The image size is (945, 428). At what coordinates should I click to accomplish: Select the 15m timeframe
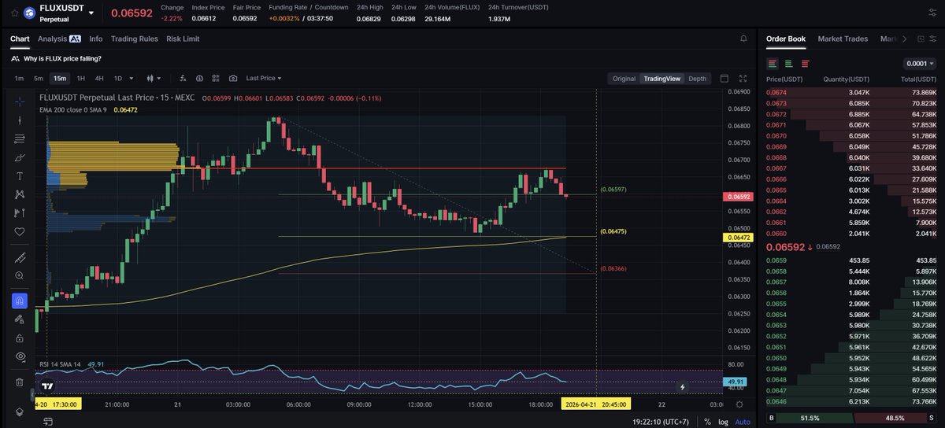59,79
